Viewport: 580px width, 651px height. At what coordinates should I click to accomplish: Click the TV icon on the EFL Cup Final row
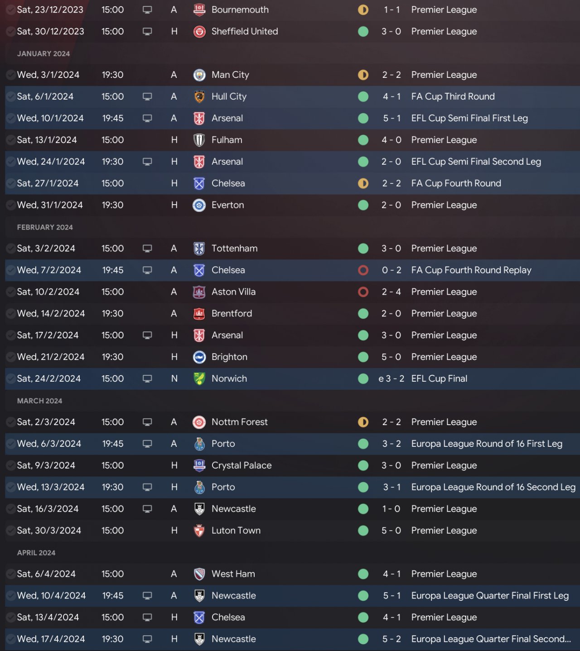pyautogui.click(x=147, y=379)
